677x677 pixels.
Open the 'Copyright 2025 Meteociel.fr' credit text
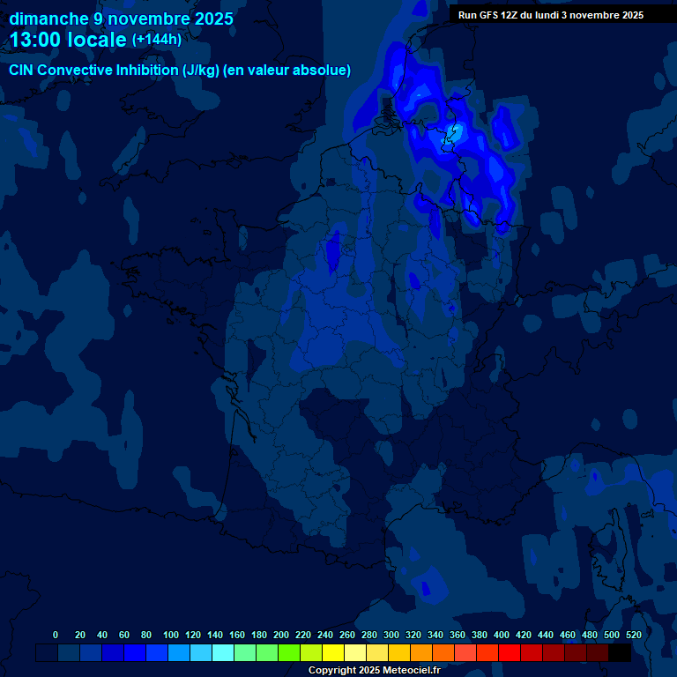click(374, 670)
